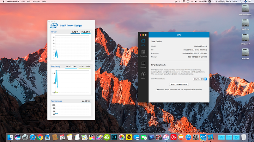Open Messages from the dock
Image resolution: width=254 pixels, height=142 pixels.
pyautogui.click(x=137, y=137)
